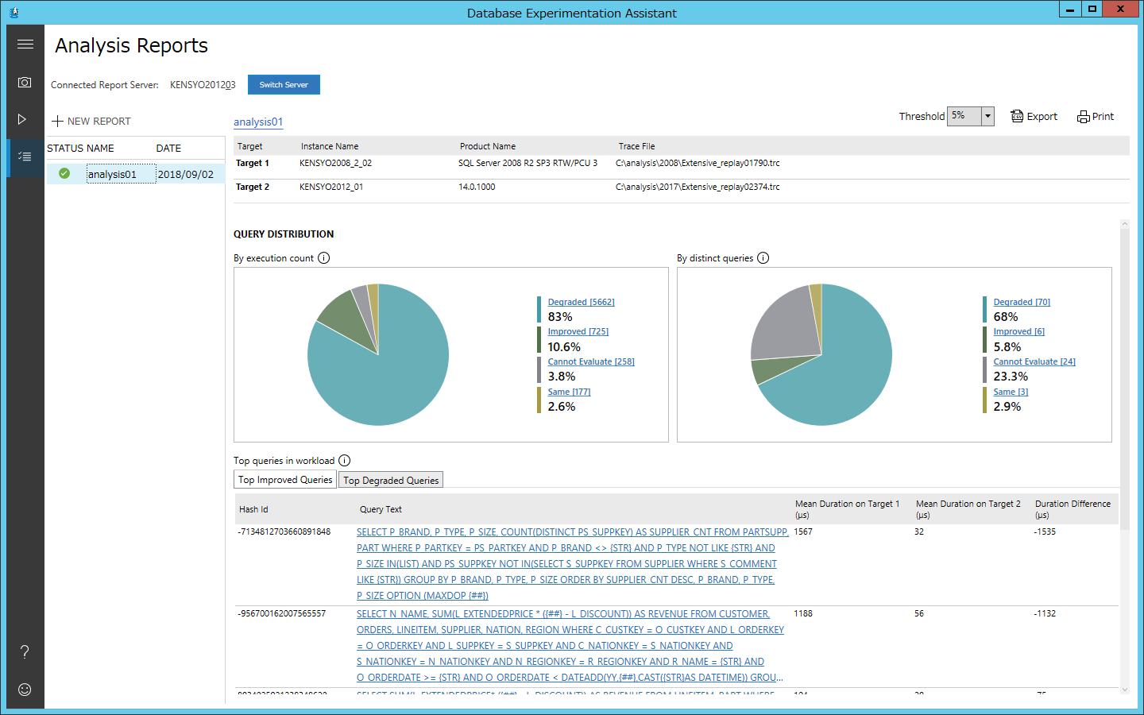Click the Export icon
Screen dimensions: 1144x715
[x=1017, y=116]
